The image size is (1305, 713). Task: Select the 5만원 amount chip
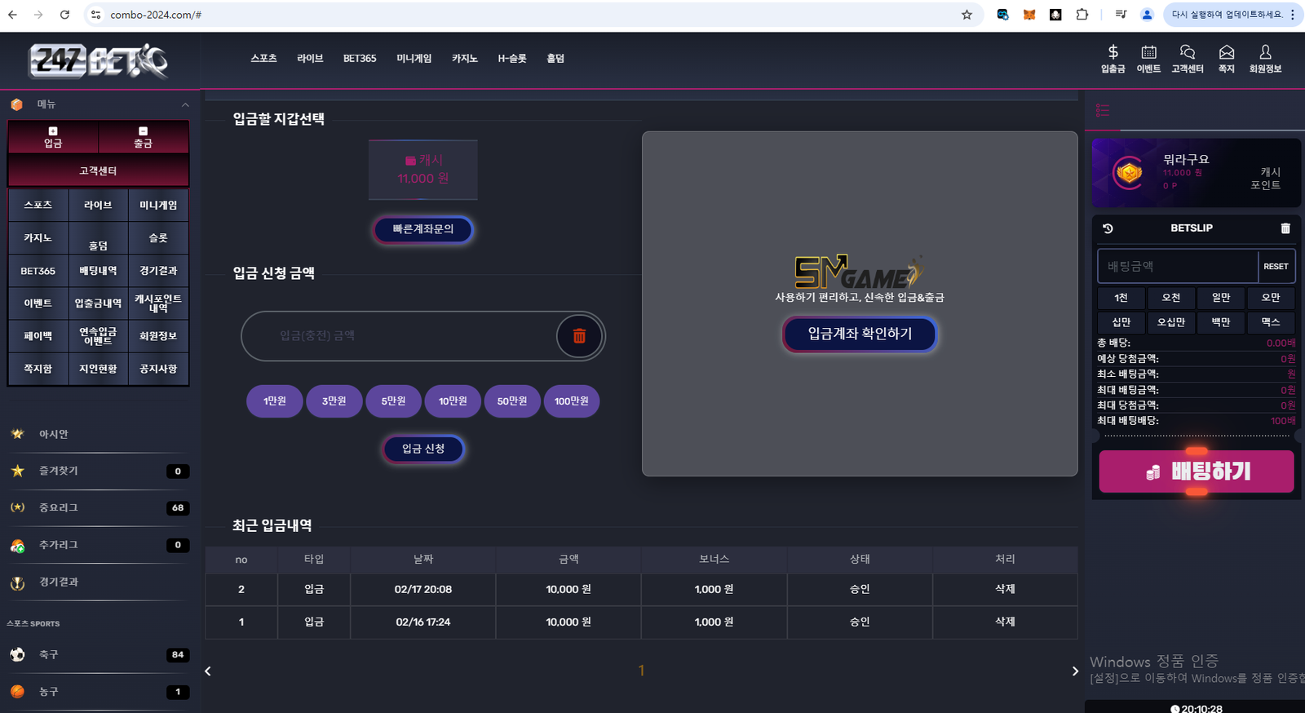(x=393, y=401)
